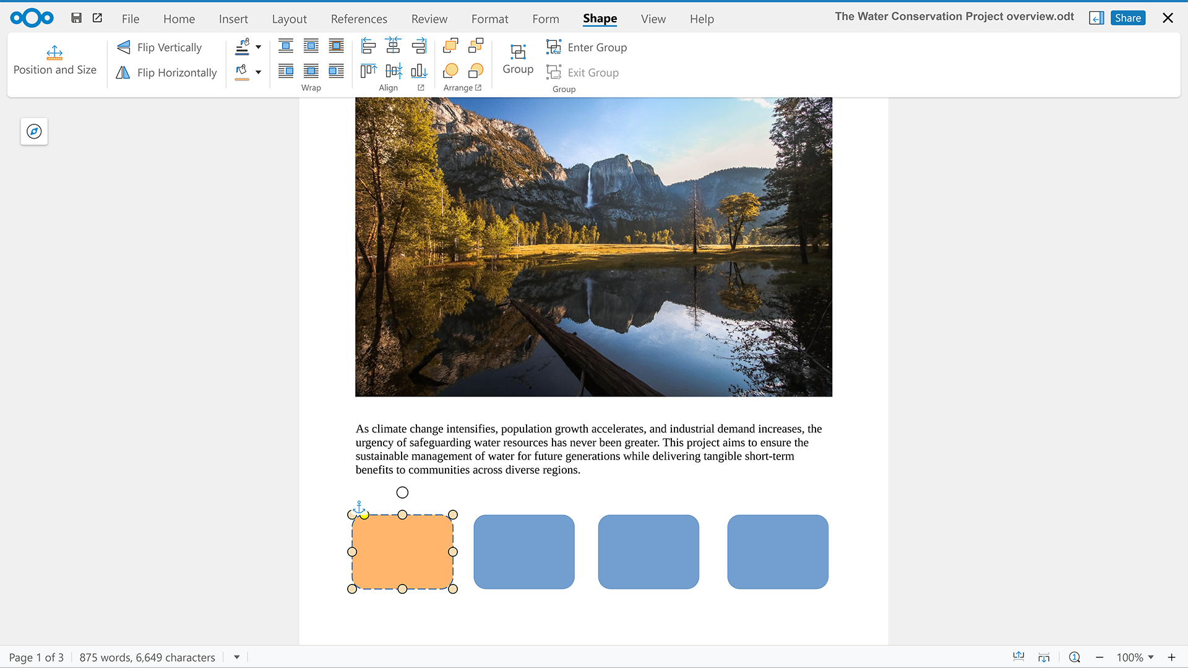Image resolution: width=1188 pixels, height=668 pixels.
Task: Bring shape to front icon
Action: (x=451, y=46)
